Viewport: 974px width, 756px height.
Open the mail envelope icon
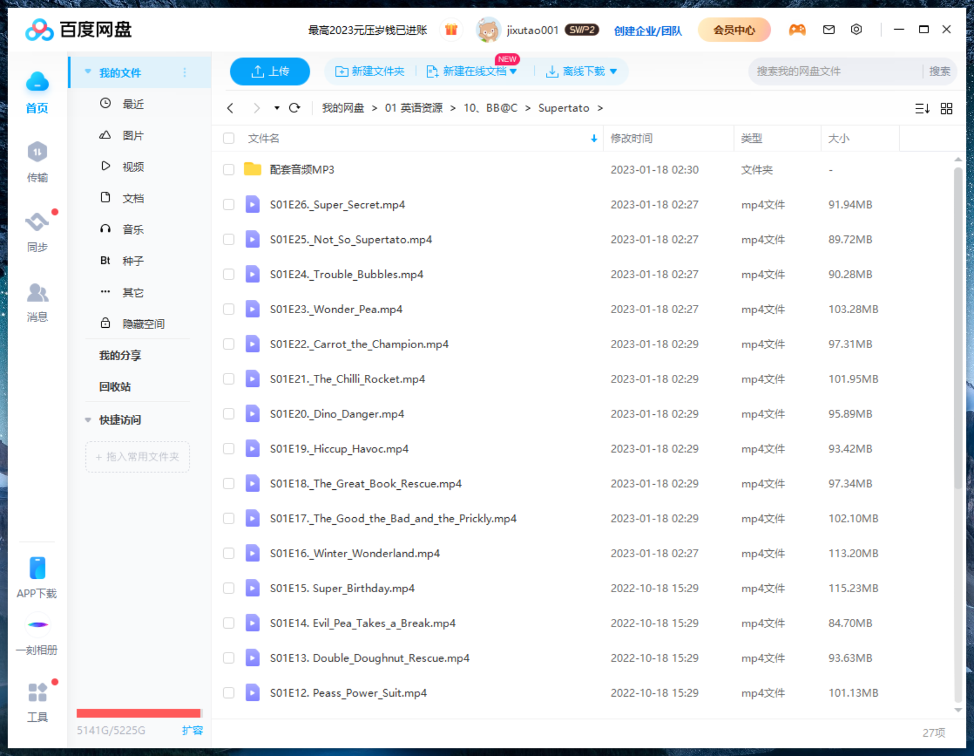(829, 30)
